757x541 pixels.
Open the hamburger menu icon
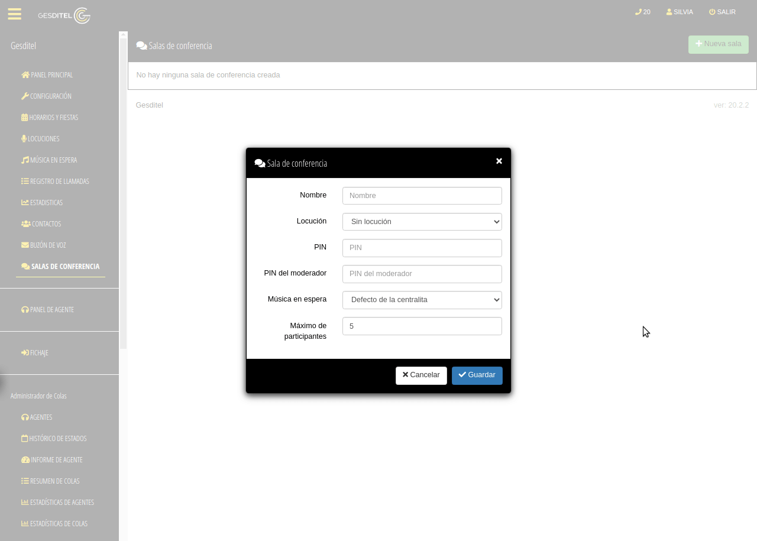click(15, 14)
